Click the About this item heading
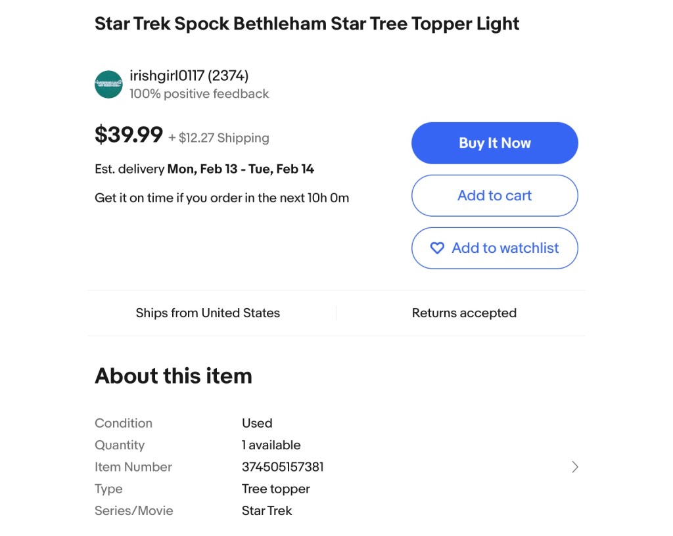Screen dimensions: 673x536 pyautogui.click(x=174, y=376)
